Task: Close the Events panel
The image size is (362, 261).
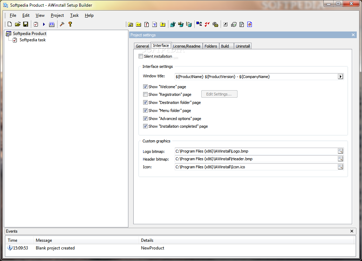Action: (x=352, y=231)
